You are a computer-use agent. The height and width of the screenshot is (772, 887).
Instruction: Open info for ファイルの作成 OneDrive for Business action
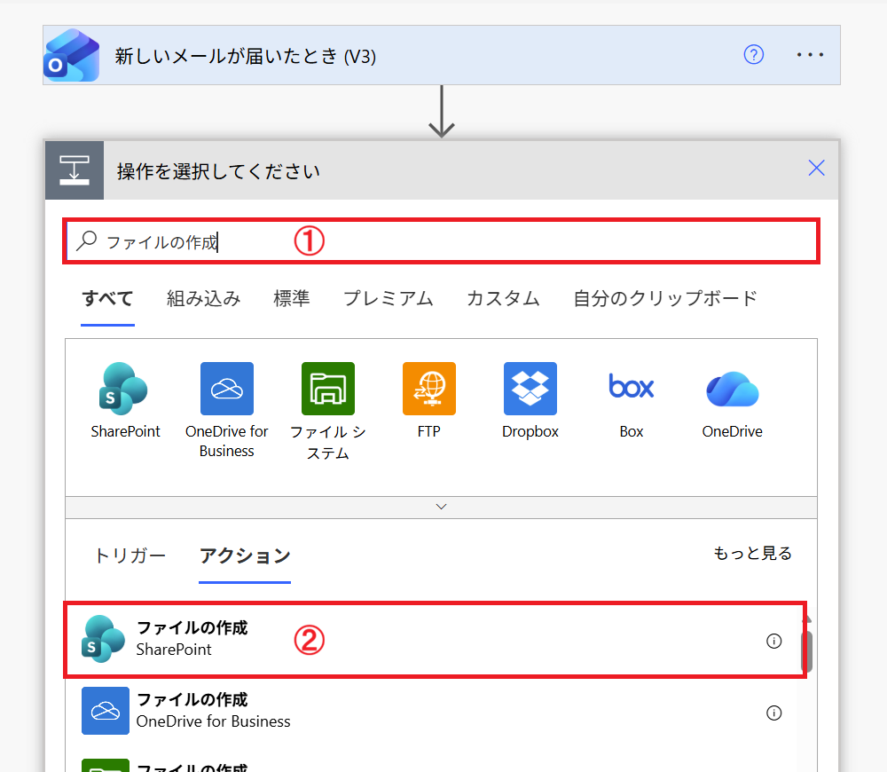click(x=773, y=713)
